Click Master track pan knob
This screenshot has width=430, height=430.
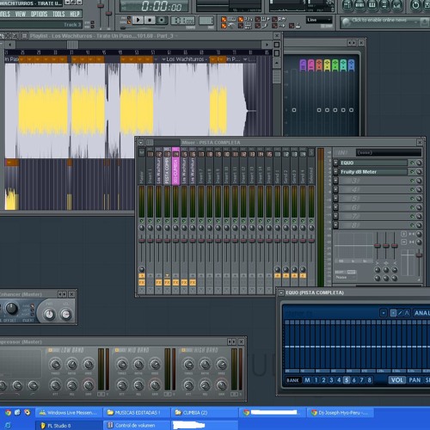coord(142,228)
